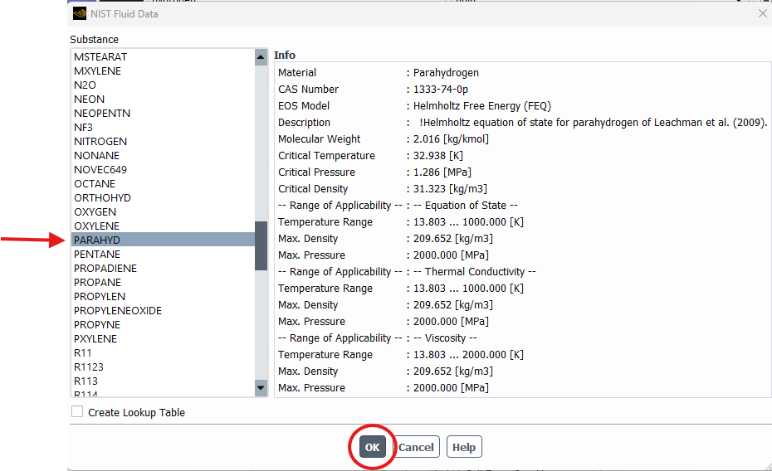Select MSTEARAT in the substance list

coord(163,57)
